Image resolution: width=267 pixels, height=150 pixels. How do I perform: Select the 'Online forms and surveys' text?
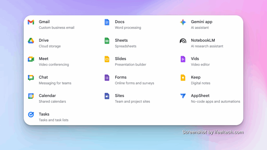[134, 83]
